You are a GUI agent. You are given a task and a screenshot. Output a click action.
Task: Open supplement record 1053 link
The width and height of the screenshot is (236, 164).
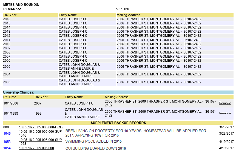tap(7, 142)
